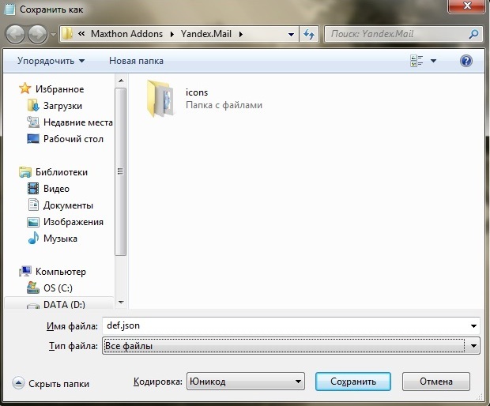Open Изображения library
Screen dimensions: 490x406
pyautogui.click(x=73, y=222)
